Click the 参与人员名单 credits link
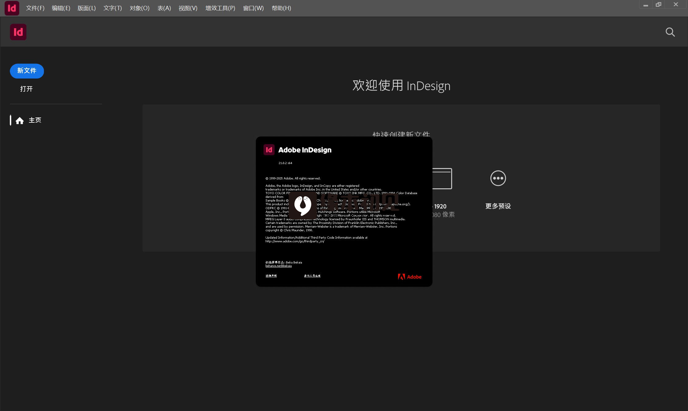The image size is (688, 411). point(312,276)
